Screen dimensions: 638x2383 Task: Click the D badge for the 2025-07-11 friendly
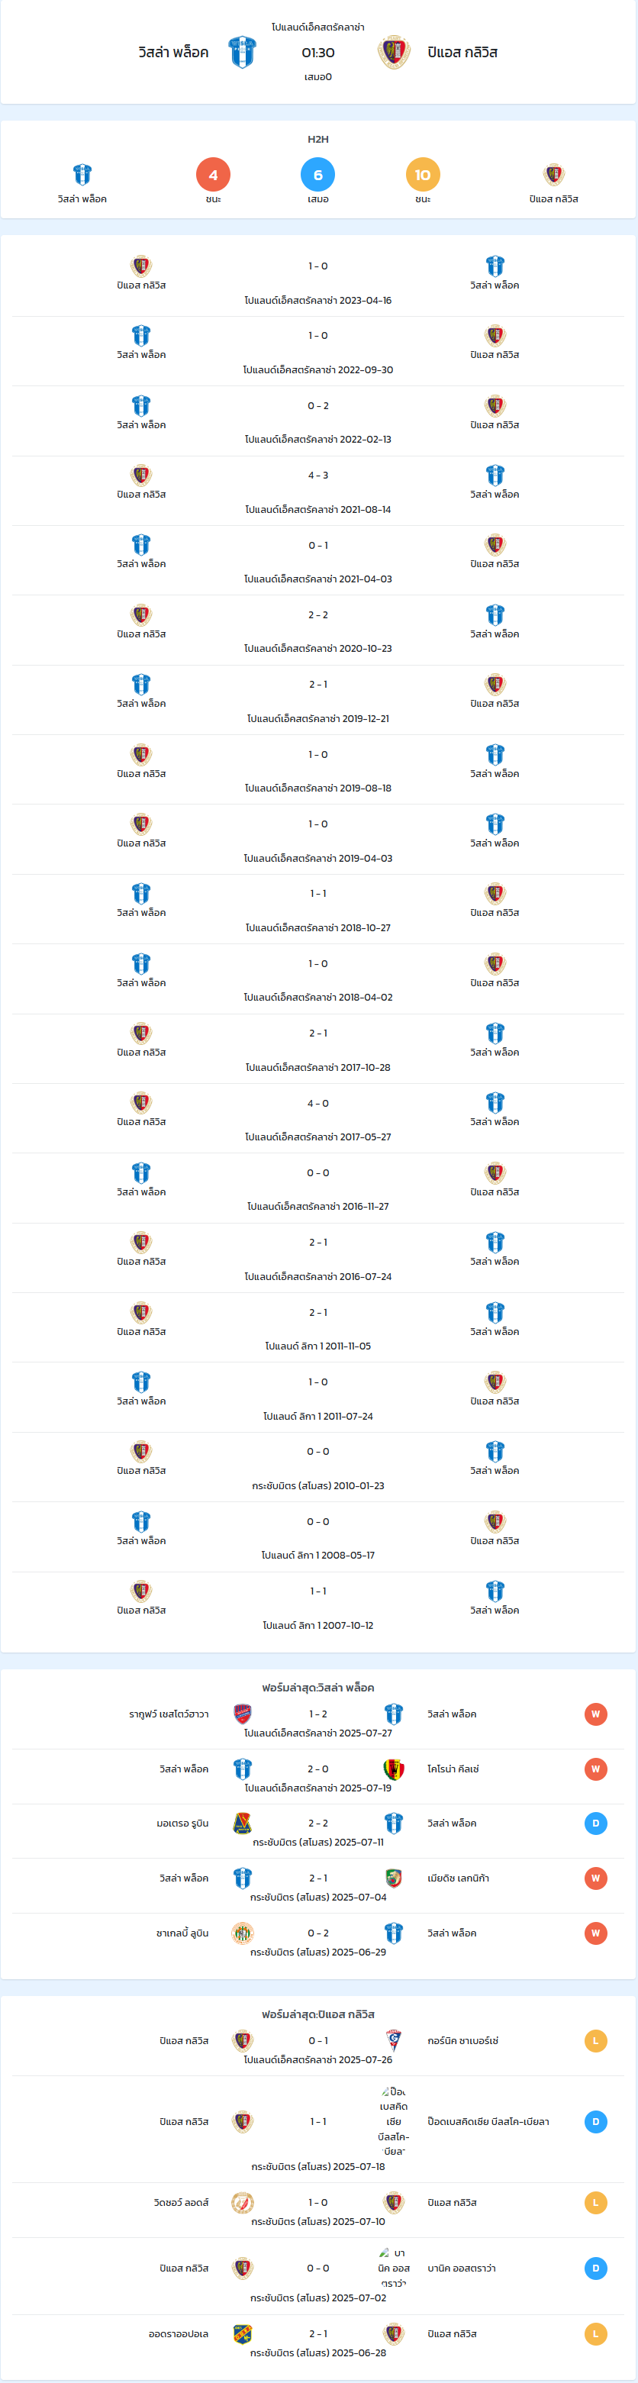595,1823
